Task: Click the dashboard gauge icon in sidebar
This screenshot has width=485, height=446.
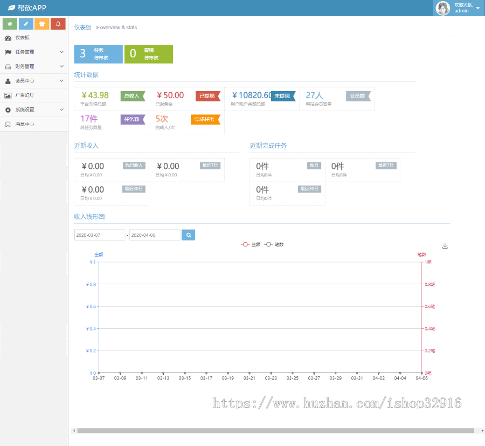Action: [x=8, y=38]
